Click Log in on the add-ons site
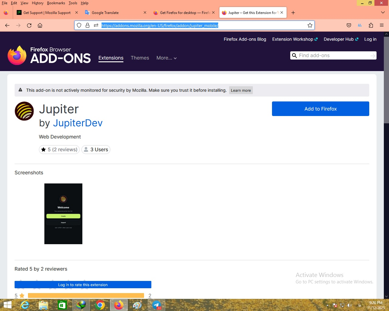This screenshot has width=389, height=311. (x=370, y=39)
